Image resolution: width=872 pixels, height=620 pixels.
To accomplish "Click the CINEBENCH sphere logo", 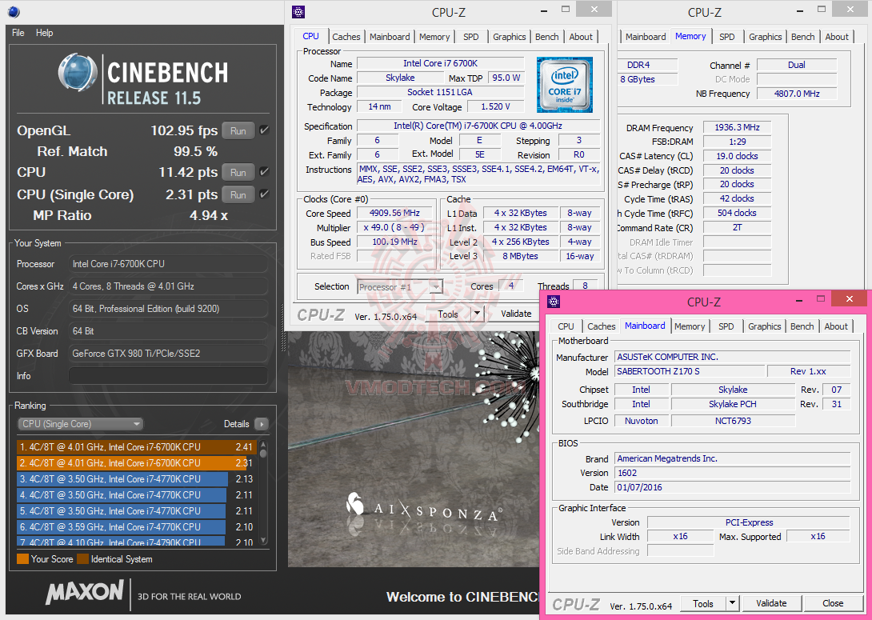I will tap(76, 72).
